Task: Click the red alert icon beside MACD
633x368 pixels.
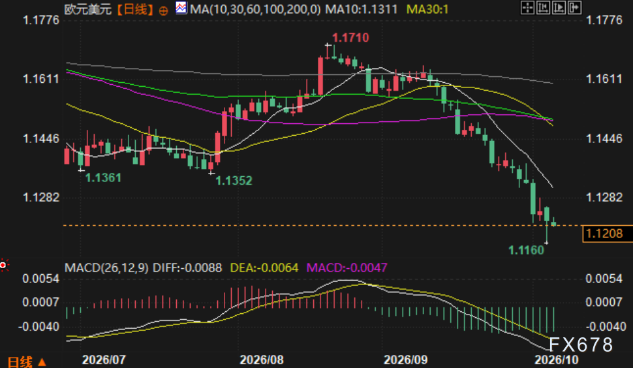Action: point(4,265)
